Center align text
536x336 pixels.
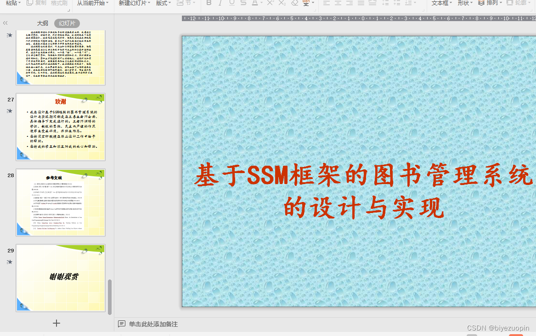point(338,3)
